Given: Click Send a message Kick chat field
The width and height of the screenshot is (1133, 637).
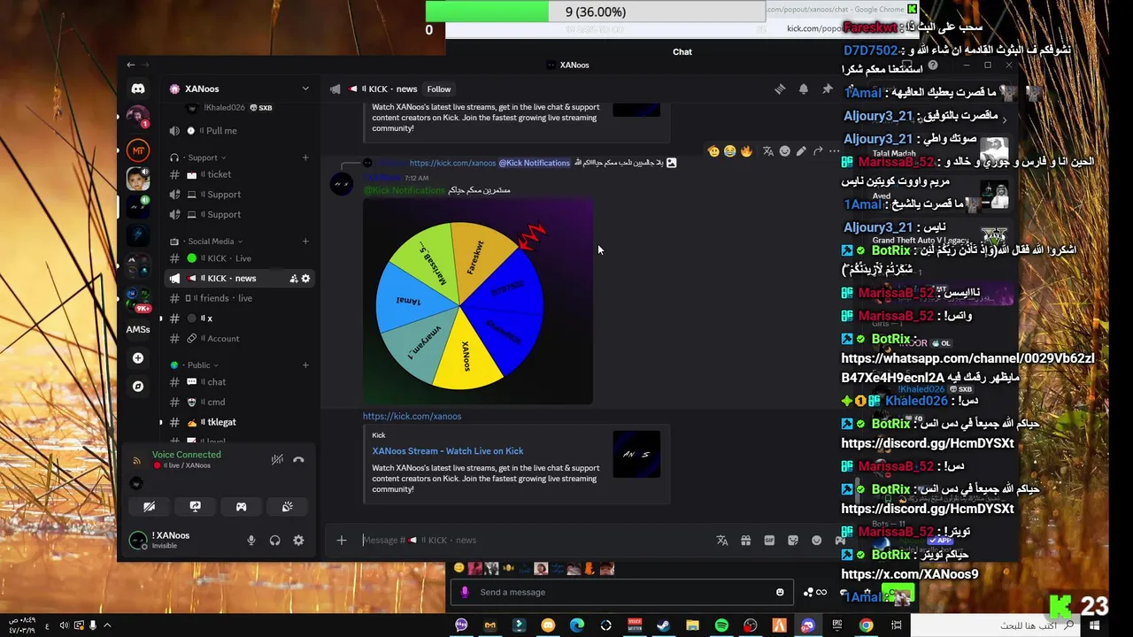Looking at the screenshot, I should point(620,593).
